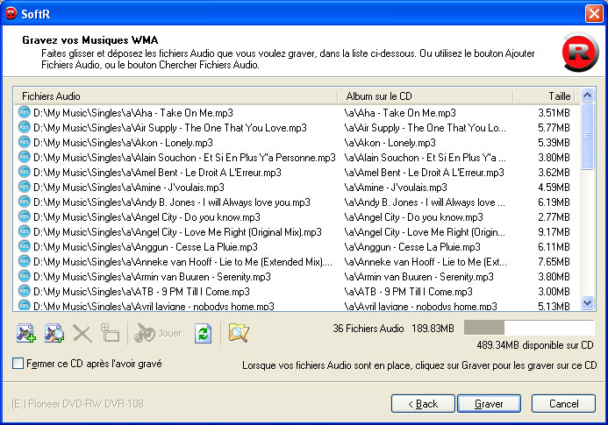Click the Cancel button
Image resolution: width=608 pixels, height=425 pixels.
click(563, 404)
